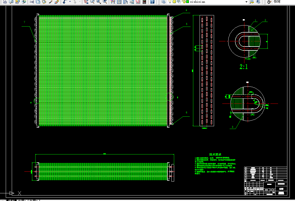The height and width of the screenshot is (201, 295).
Task: Open the QuickCalc calculator icon
Action: [x=144, y=2]
